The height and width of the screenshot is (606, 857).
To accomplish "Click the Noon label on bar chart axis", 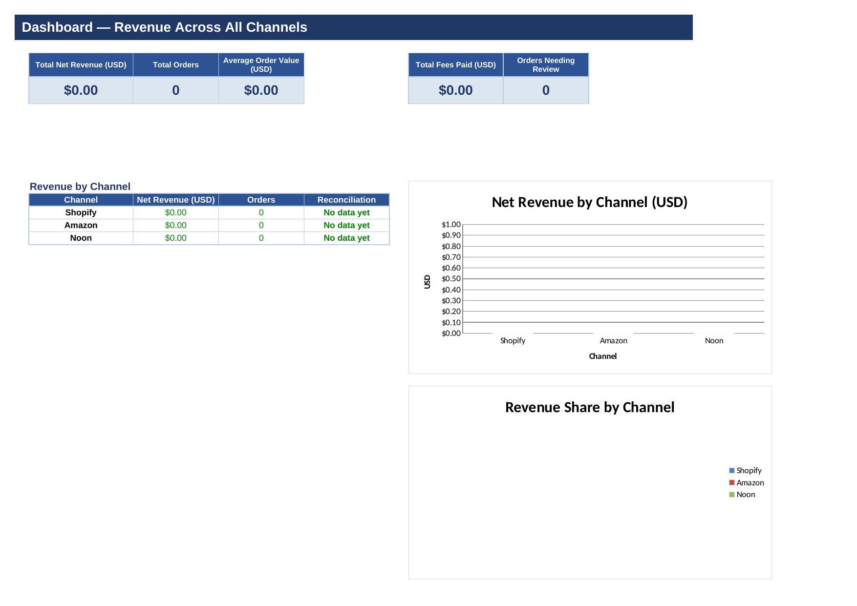I will coord(714,341).
